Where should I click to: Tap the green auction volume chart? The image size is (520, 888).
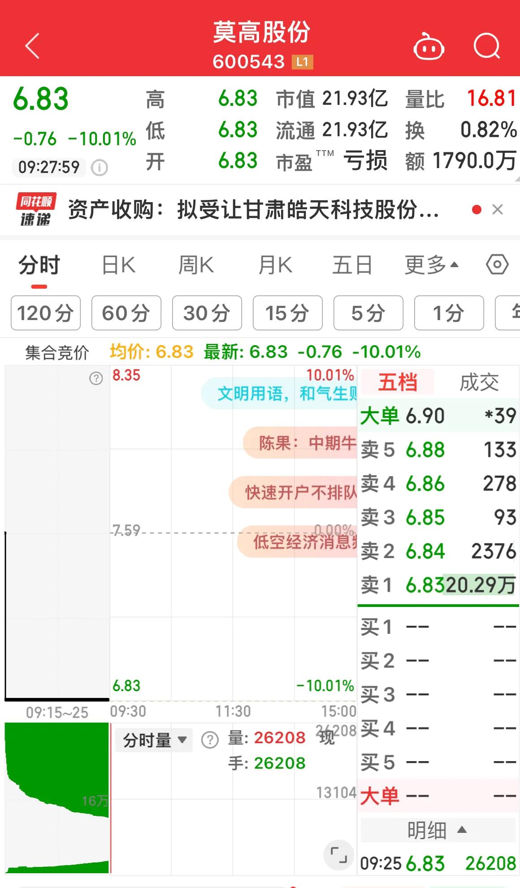[57, 798]
